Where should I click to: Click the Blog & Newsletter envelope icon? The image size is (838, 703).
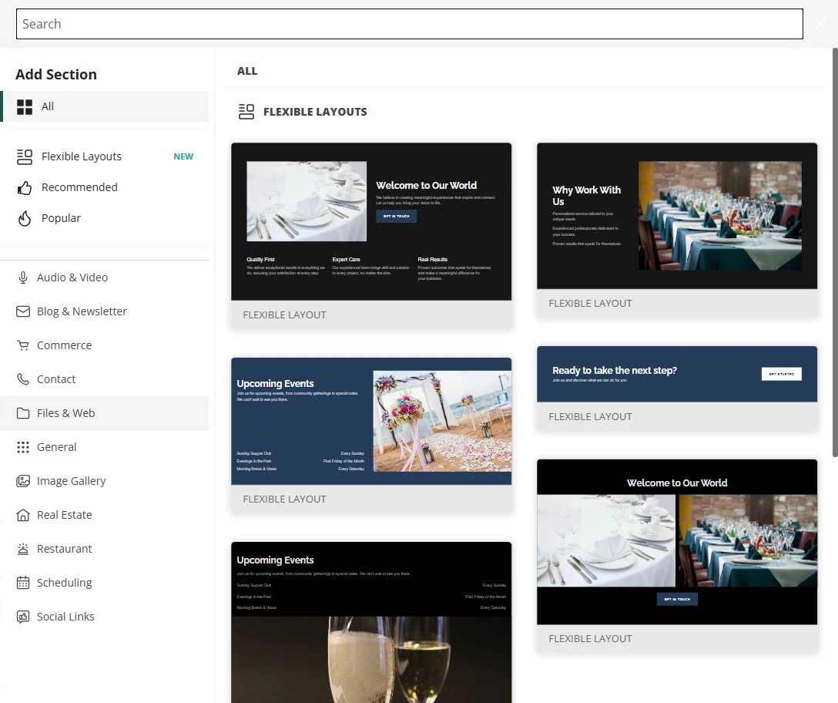pos(23,311)
